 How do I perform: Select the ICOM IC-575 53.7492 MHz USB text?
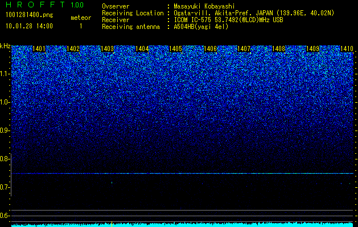(x=228, y=20)
